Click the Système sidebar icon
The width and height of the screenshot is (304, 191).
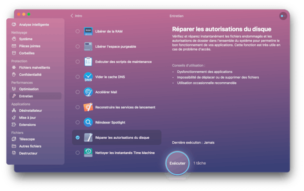pos(14,39)
